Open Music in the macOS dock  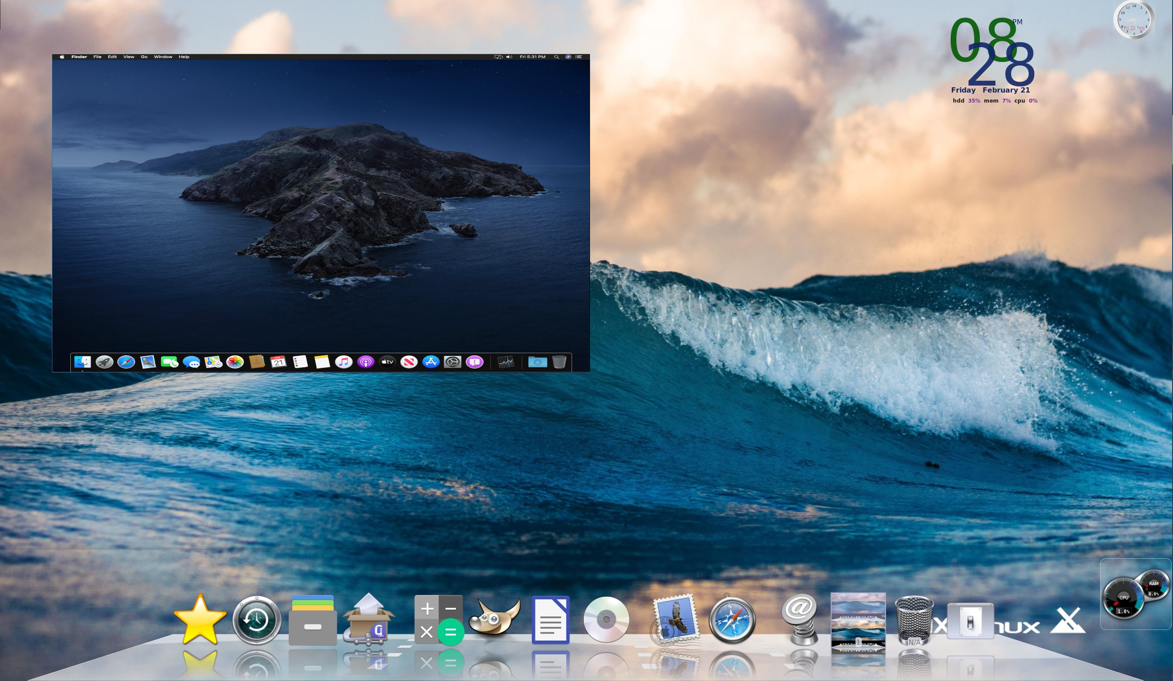[344, 361]
